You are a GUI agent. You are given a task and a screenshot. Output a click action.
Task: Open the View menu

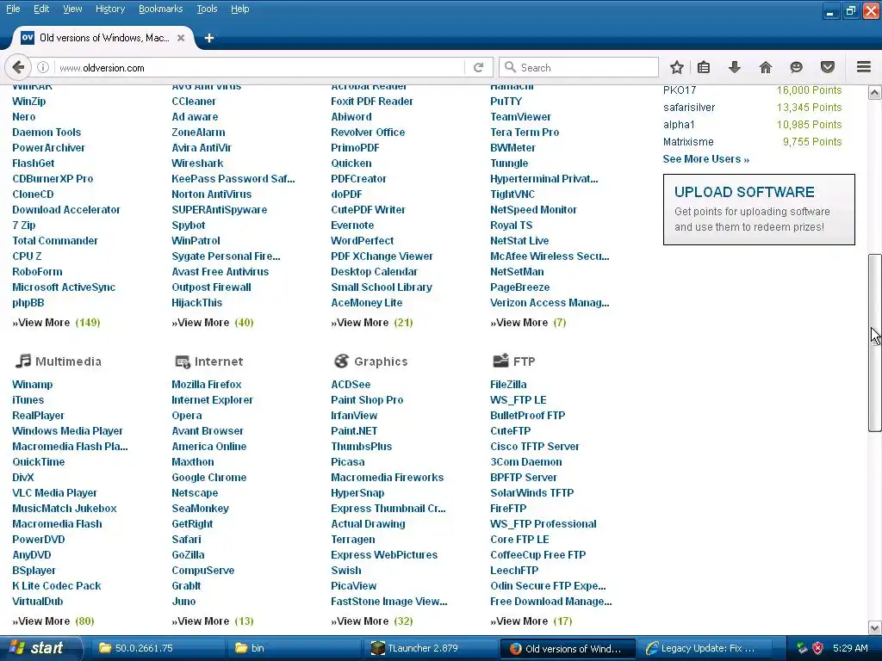72,9
